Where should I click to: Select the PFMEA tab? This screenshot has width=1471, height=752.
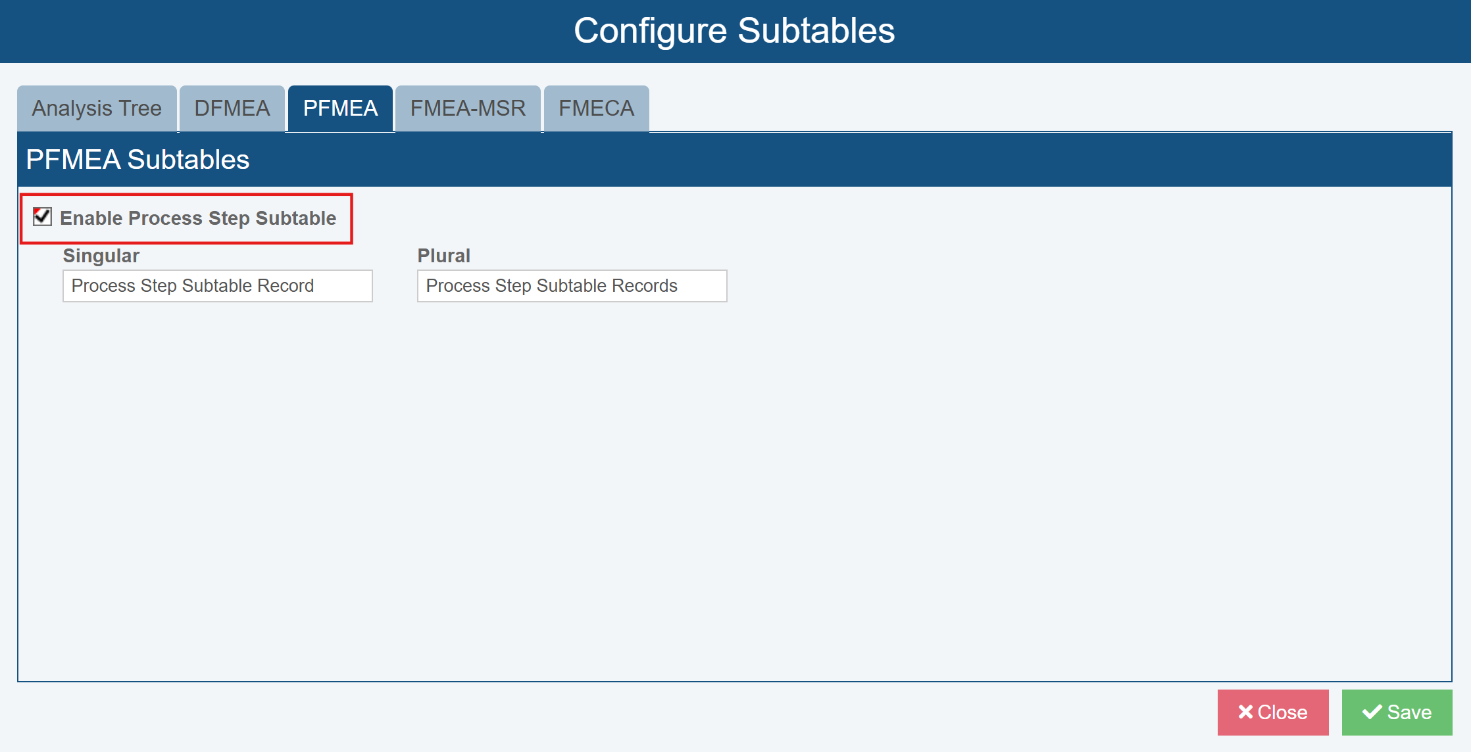pos(340,108)
